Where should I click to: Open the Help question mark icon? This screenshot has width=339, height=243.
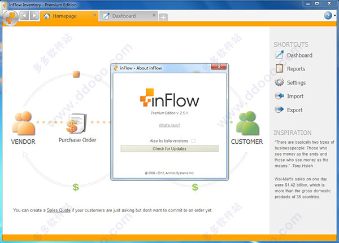[x=328, y=15]
